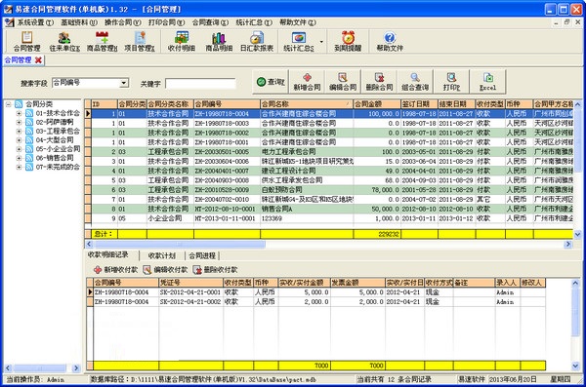
Task: Expand 05-小企业合同 tree node
Action: click(x=19, y=149)
